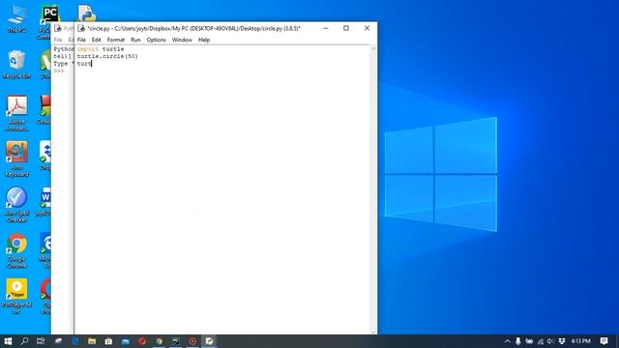Open the Edit menu in circle.py editor
This screenshot has width=619, height=348.
click(x=97, y=40)
